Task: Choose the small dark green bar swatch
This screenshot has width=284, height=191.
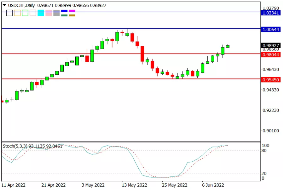Action: 64,15
